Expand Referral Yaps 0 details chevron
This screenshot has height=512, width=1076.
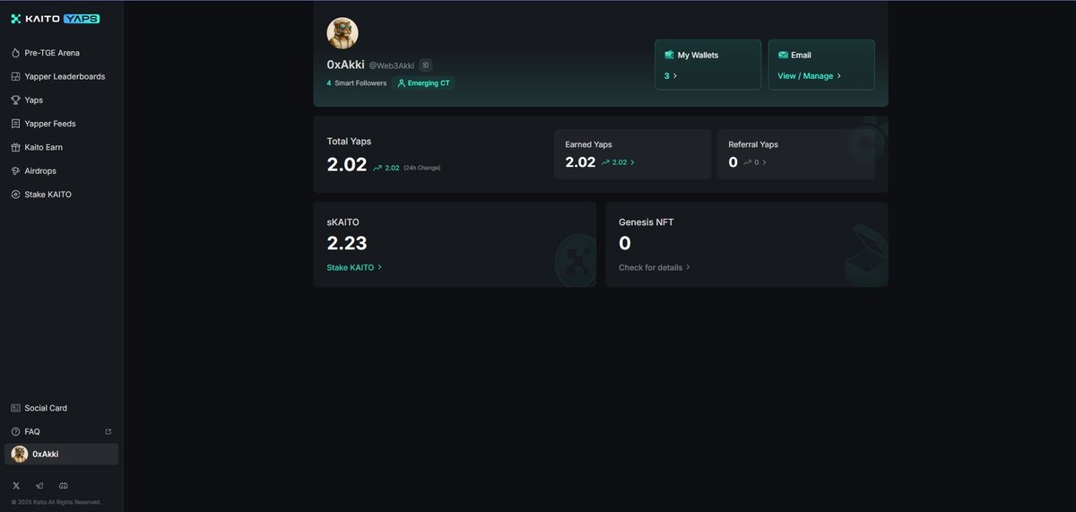pos(764,162)
